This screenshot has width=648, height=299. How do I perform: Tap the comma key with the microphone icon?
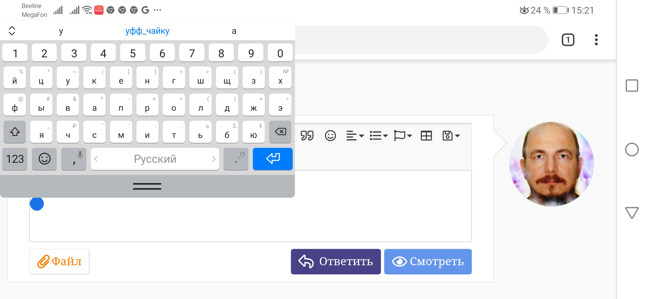(x=74, y=159)
